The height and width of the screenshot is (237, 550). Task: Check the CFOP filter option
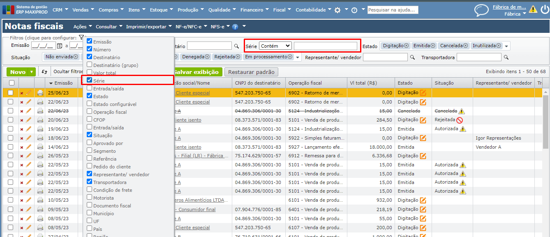click(89, 120)
